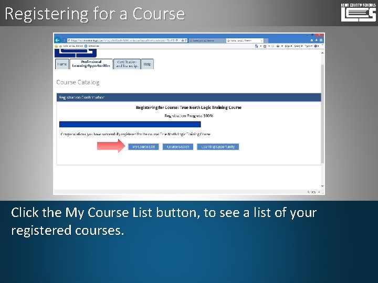378x283 pixels.
Task: Click the zoom level status control
Action: (x=313, y=192)
